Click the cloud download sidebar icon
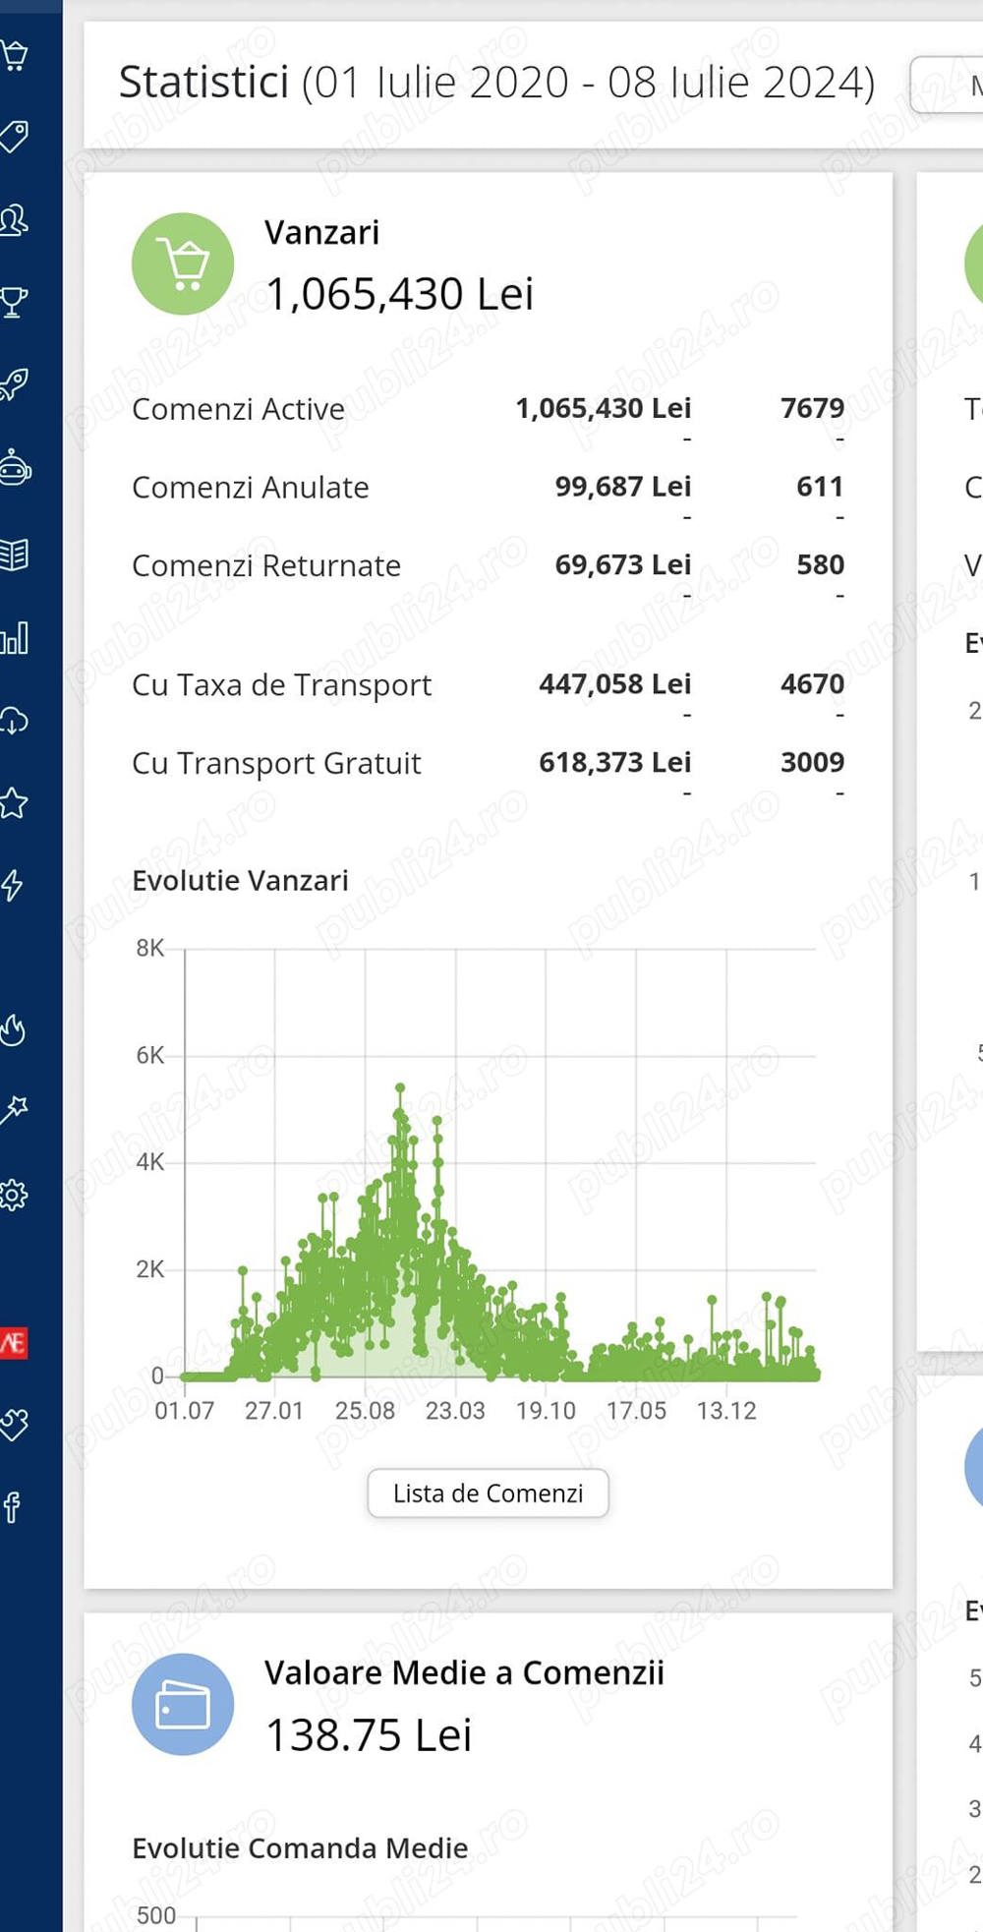 pos(14,721)
